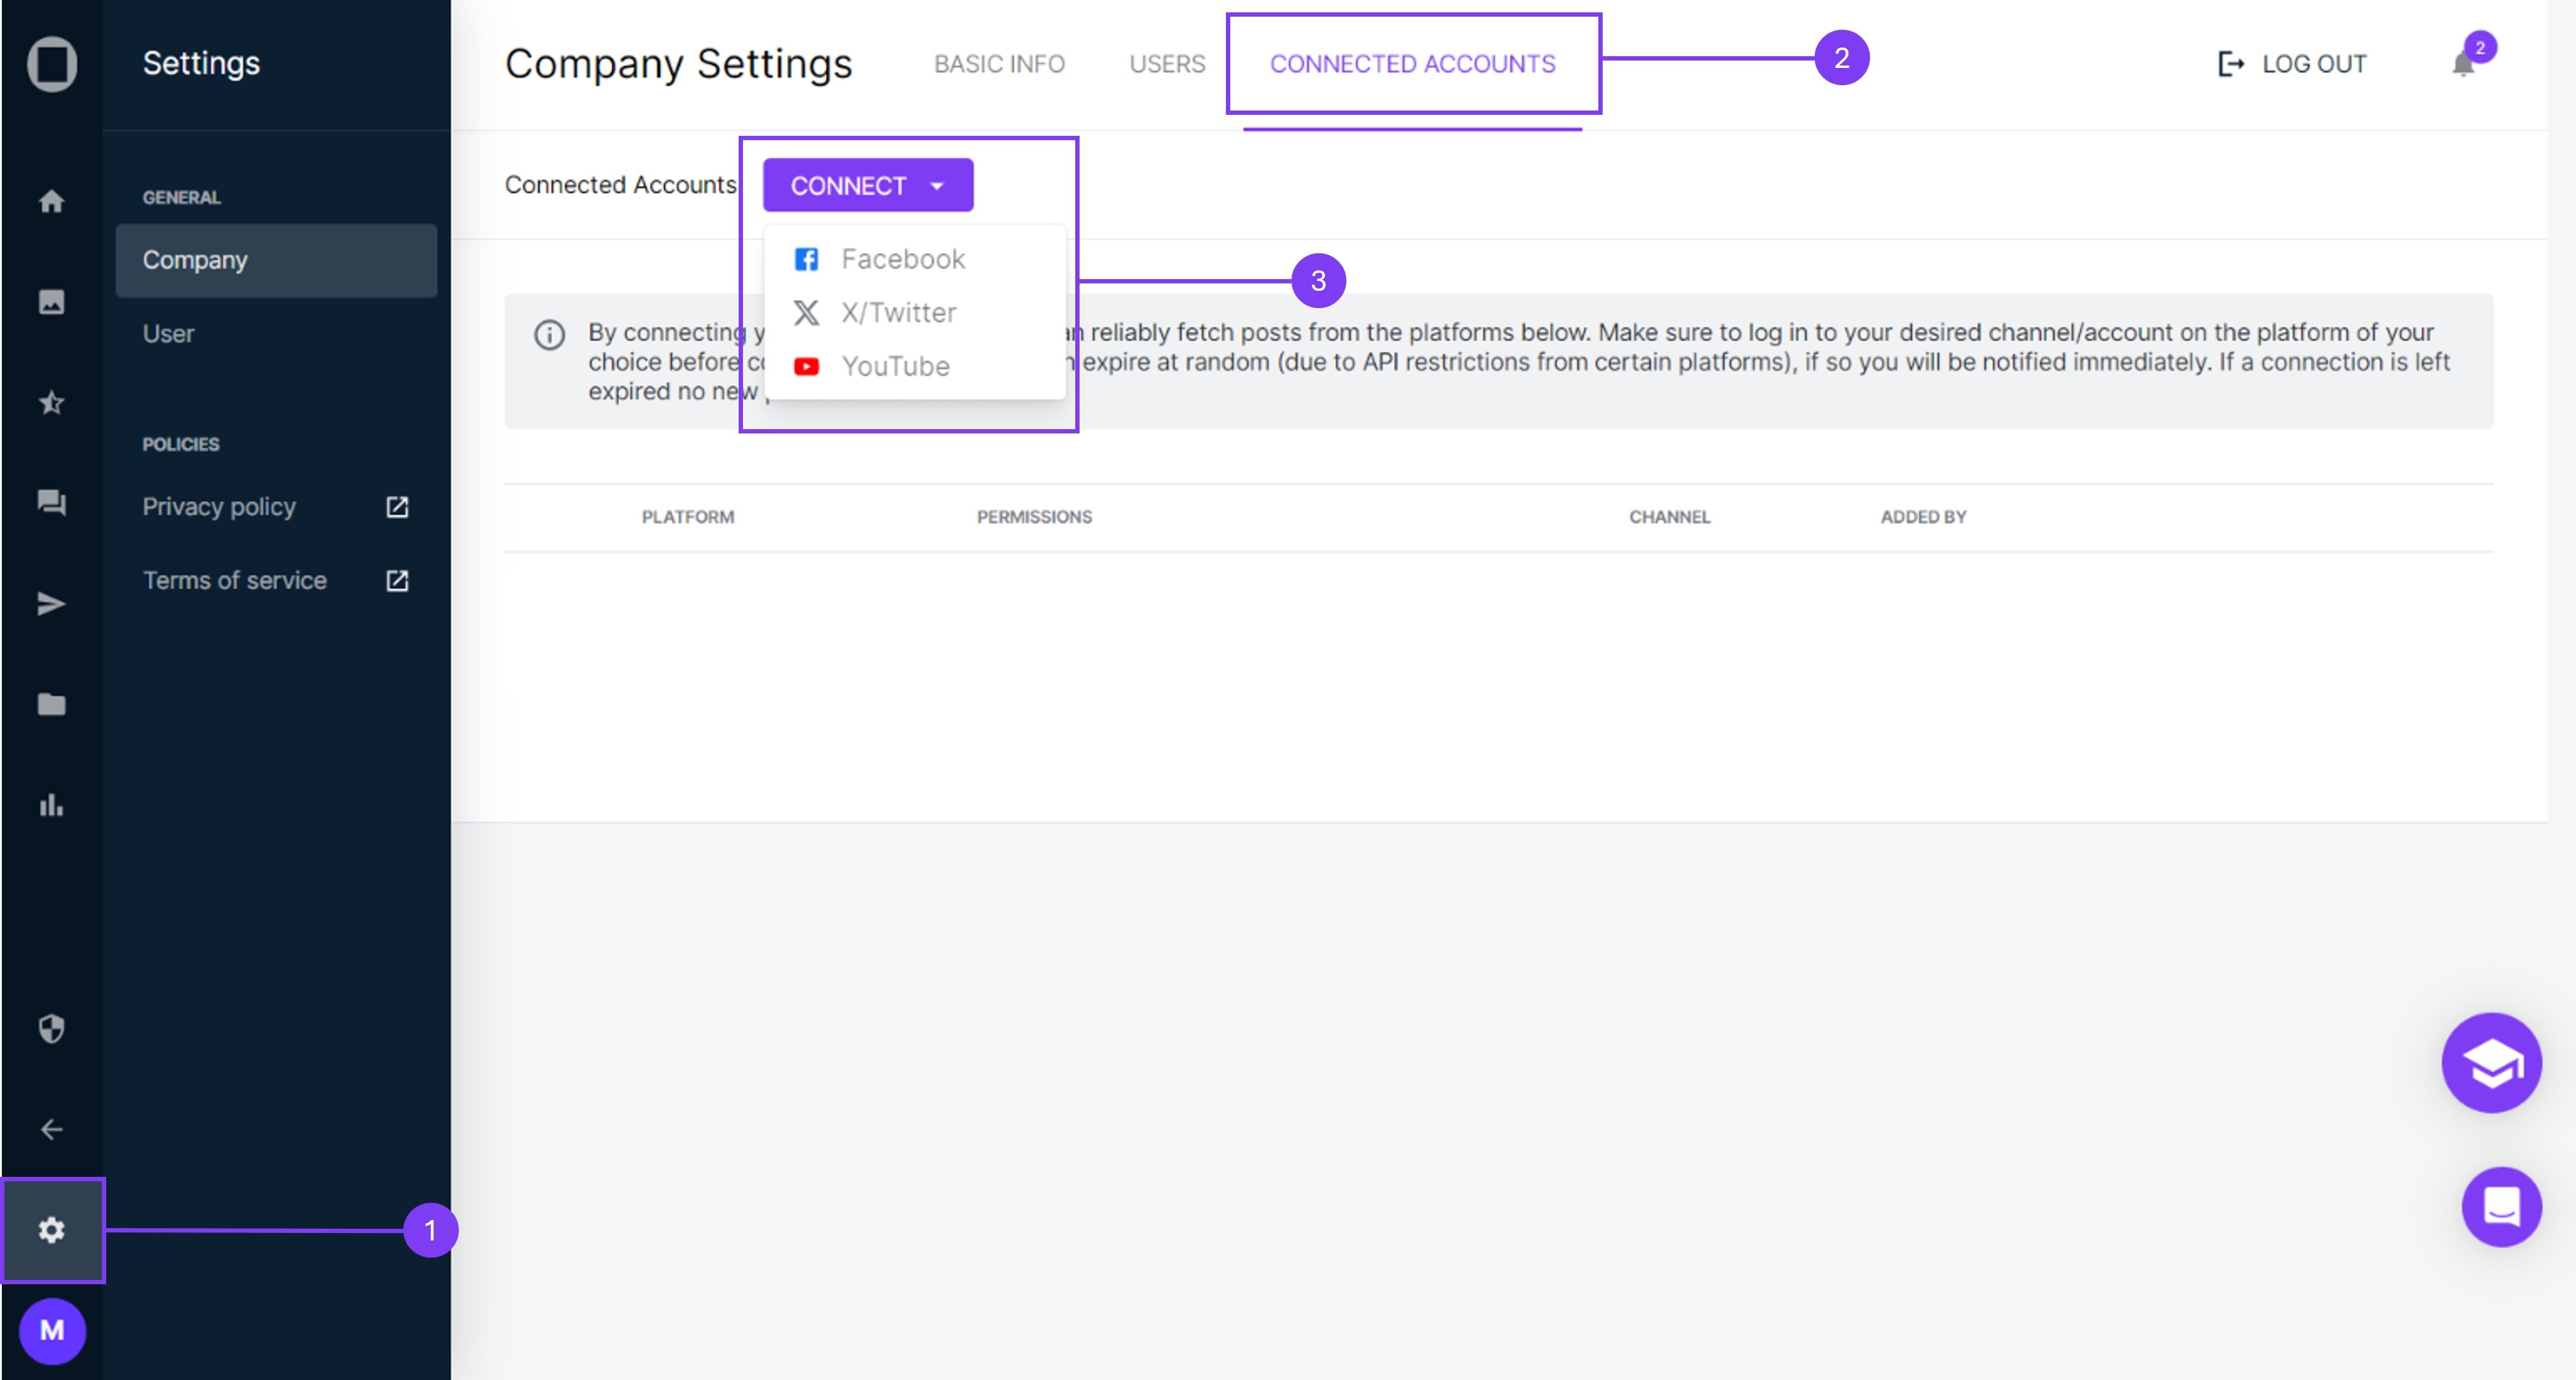Image resolution: width=2576 pixels, height=1380 pixels.
Task: Click the LOG OUT button
Action: pyautogui.click(x=2291, y=64)
